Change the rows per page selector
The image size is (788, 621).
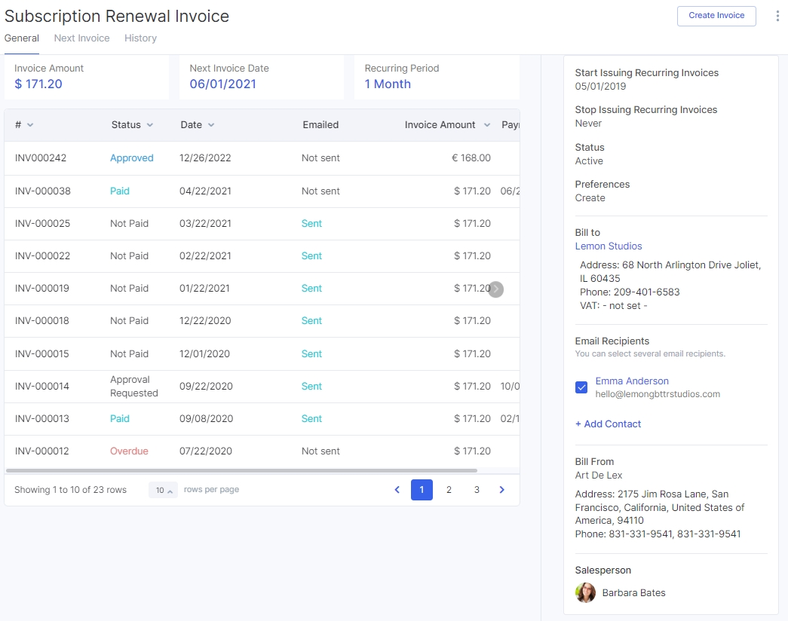click(163, 490)
